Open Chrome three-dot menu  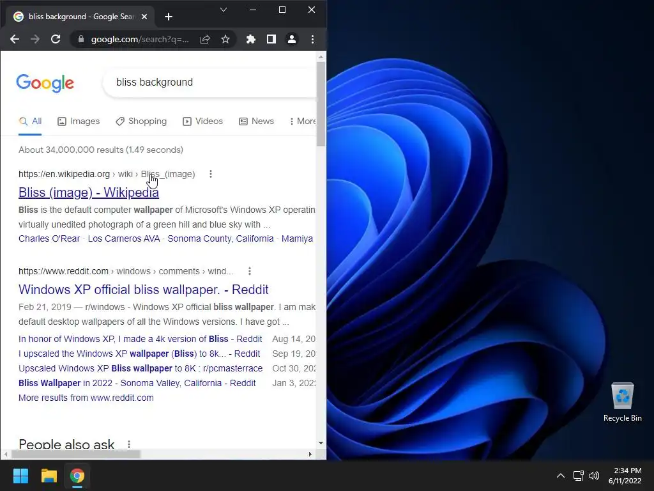pyautogui.click(x=312, y=39)
